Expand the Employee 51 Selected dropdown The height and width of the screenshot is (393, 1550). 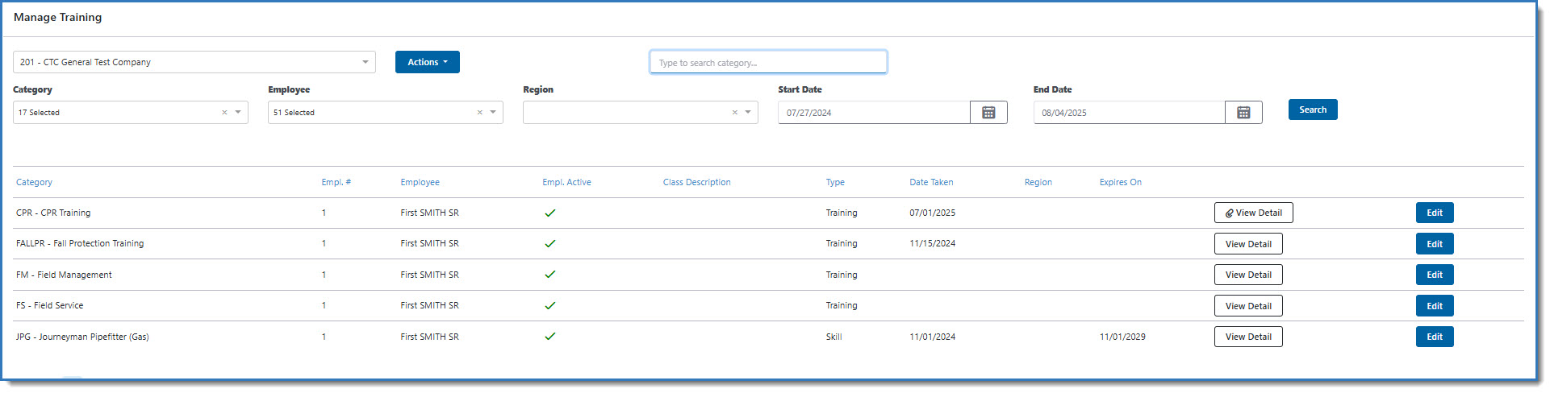(493, 113)
